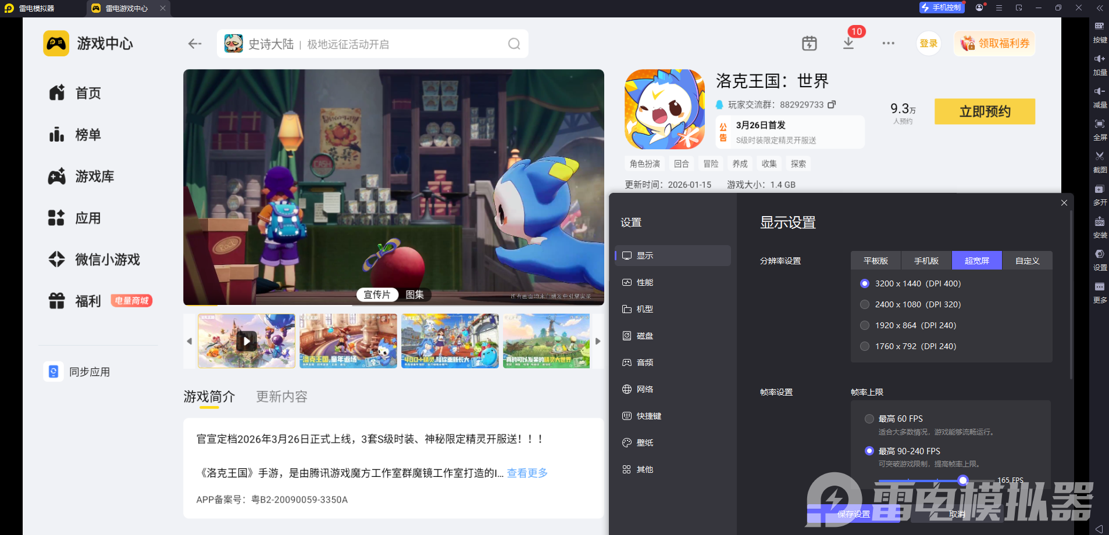The height and width of the screenshot is (535, 1109).
Task: Choose the 最高 90-240 FPS frame limit
Action: [869, 451]
